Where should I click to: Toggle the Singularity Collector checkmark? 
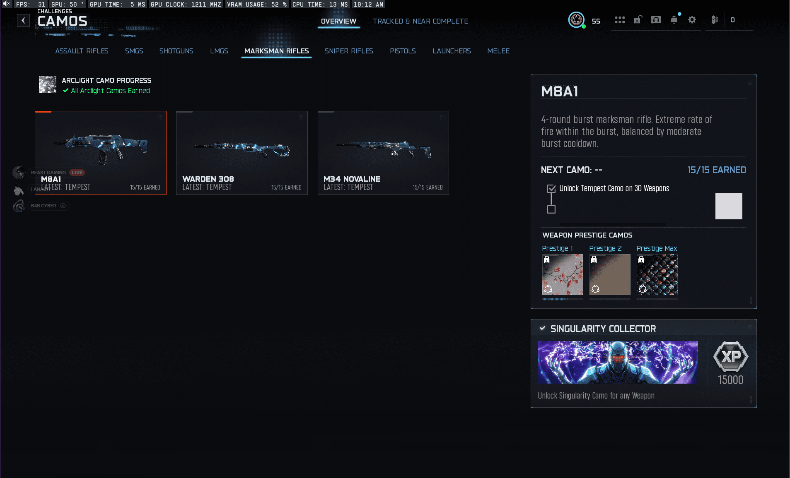542,328
